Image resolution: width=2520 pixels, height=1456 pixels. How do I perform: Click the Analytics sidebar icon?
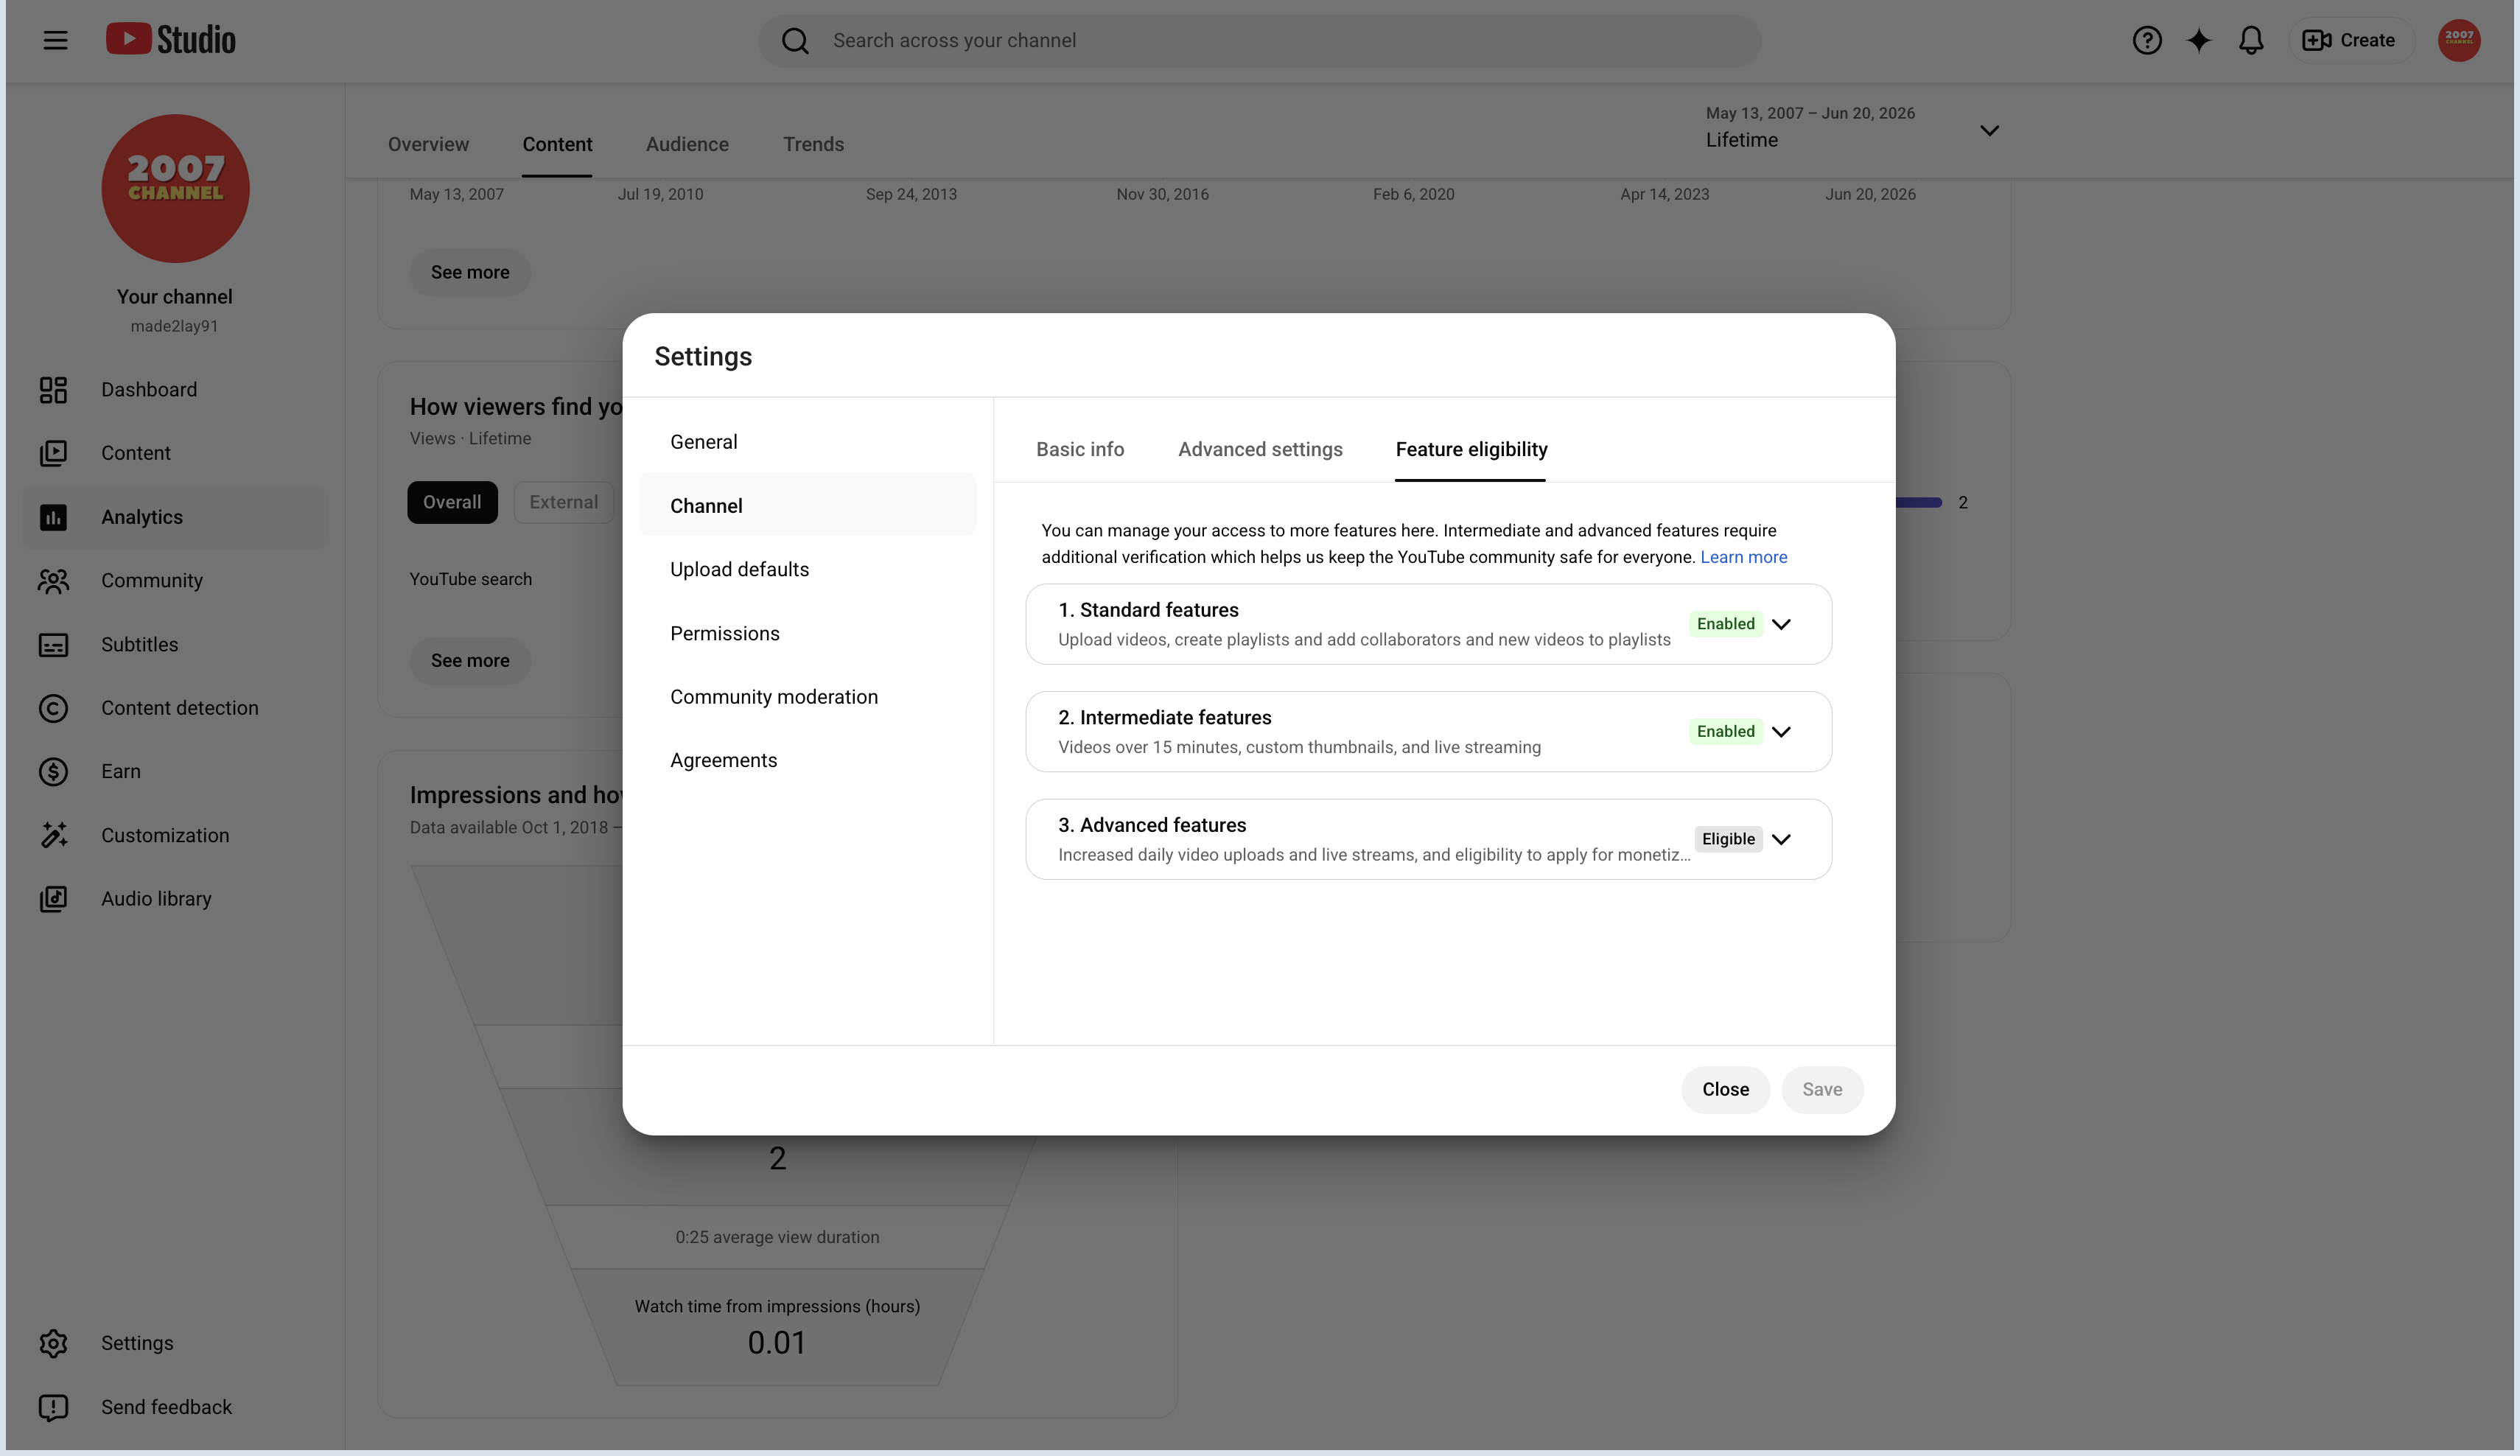[x=53, y=517]
